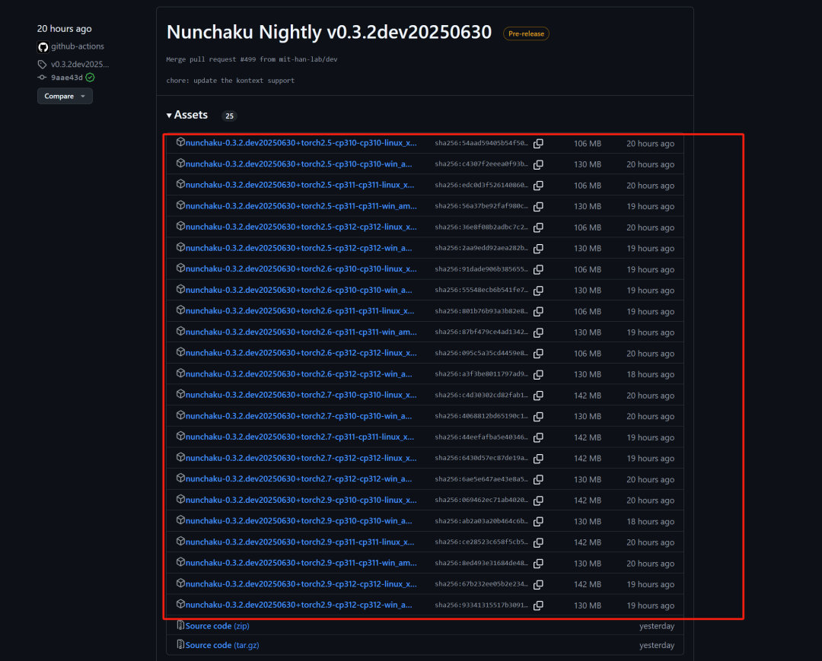Copy SHA for torch2.5-cp311-win wheel
Screen dimensions: 822x661
(x=538, y=206)
